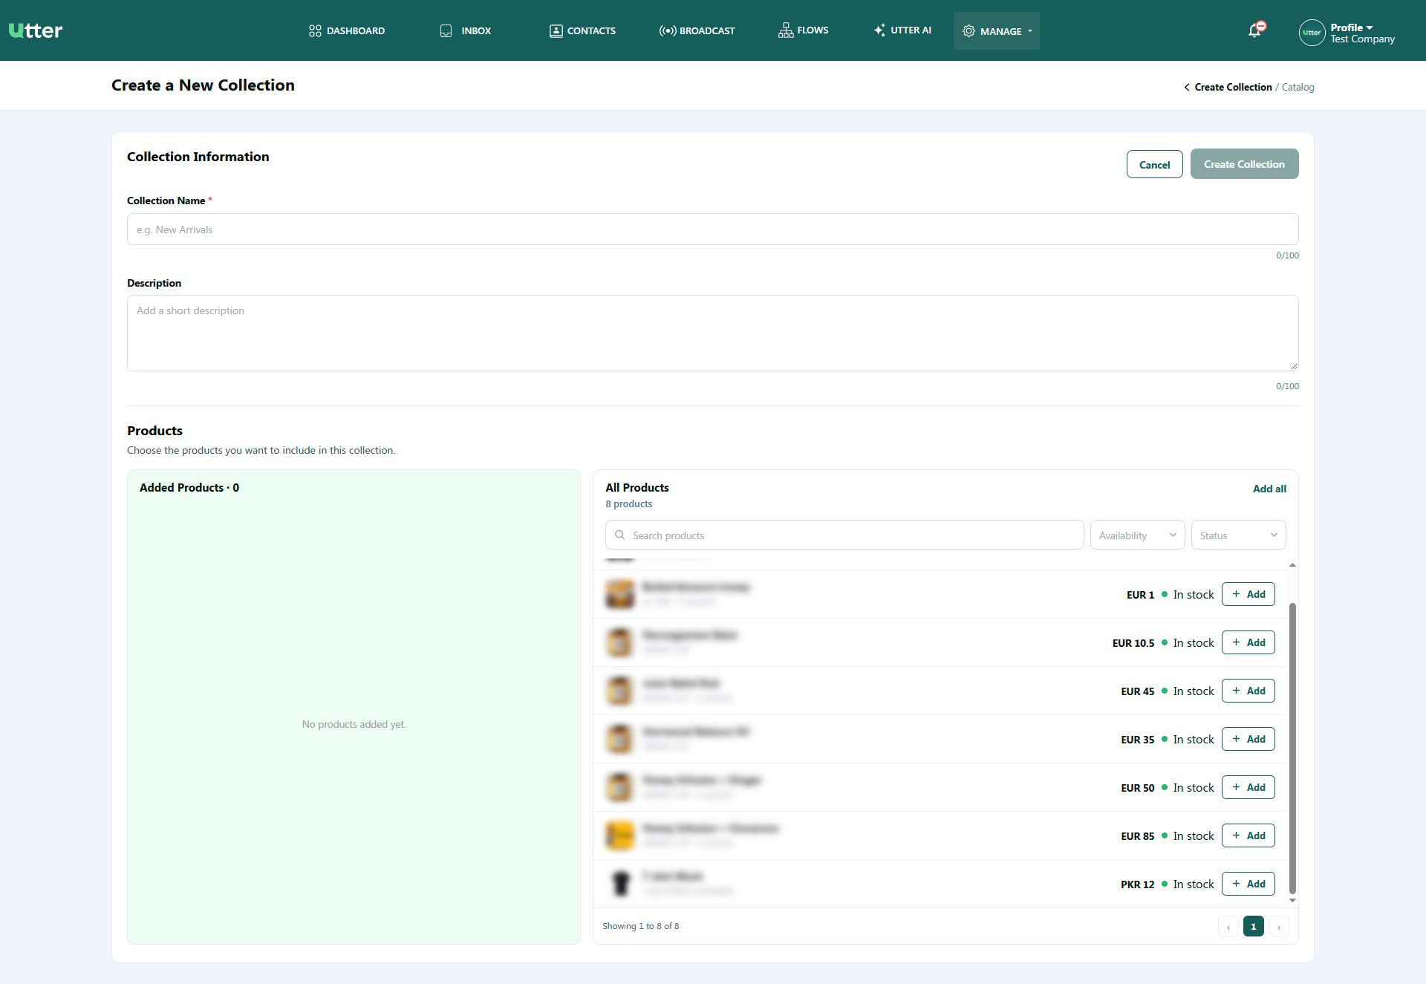
Task: Expand the Profile dropdown
Action: tap(1352, 27)
